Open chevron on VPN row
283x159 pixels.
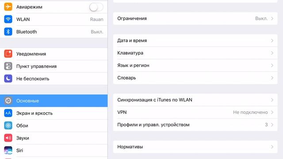coord(272,112)
